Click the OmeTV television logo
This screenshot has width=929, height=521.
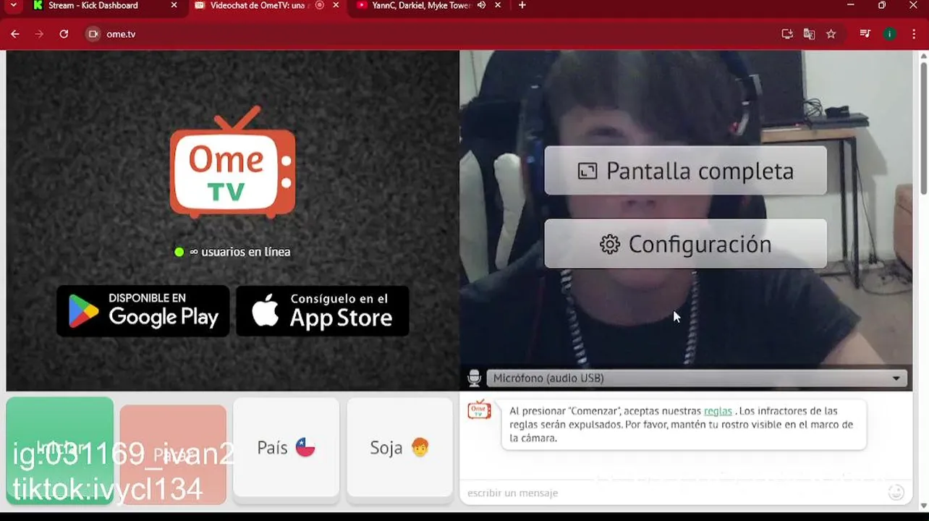232,163
